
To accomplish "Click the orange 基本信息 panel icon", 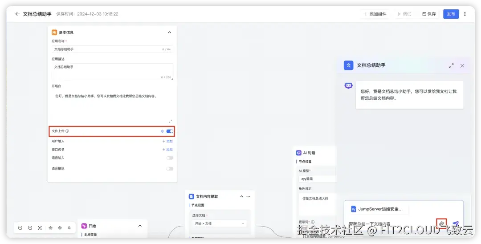I will click(x=54, y=33).
